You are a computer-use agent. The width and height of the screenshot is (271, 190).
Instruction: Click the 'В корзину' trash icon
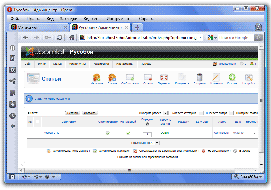(200, 78)
